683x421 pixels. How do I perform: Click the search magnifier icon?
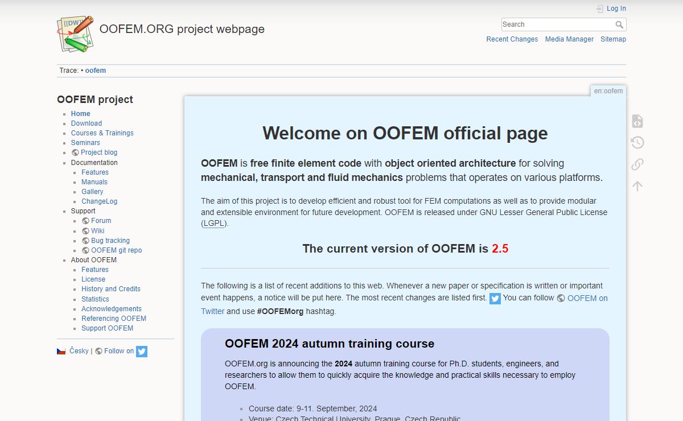[x=619, y=24]
